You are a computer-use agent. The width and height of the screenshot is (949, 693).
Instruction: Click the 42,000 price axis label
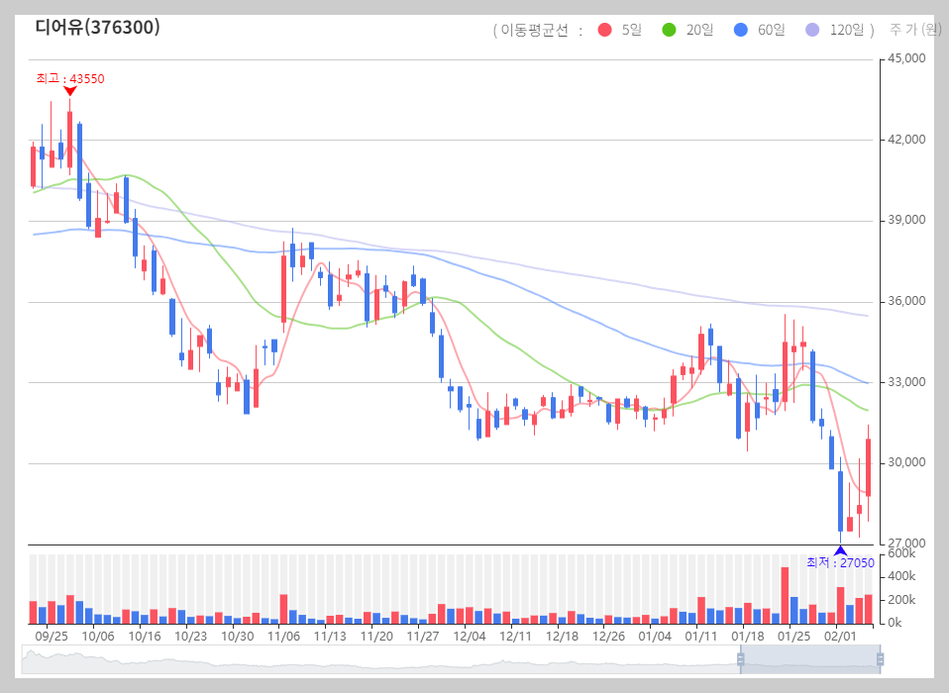click(906, 139)
